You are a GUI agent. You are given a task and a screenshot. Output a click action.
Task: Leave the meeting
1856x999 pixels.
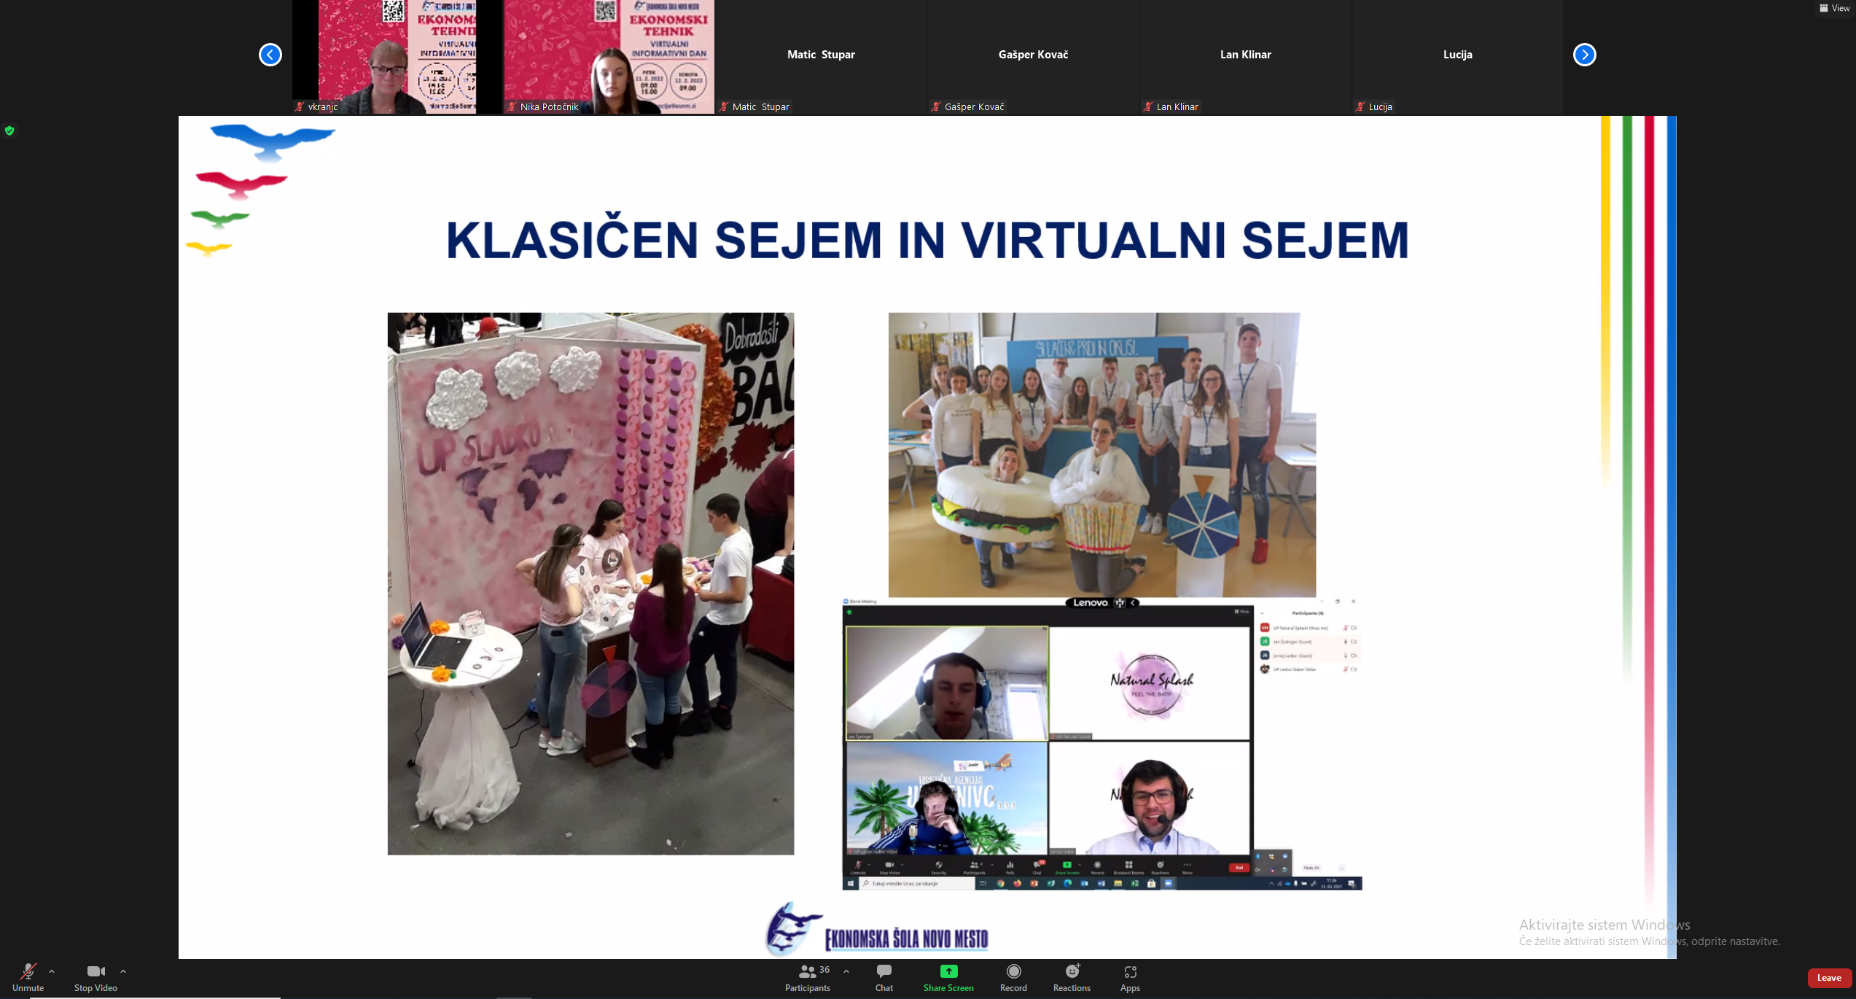(x=1828, y=978)
